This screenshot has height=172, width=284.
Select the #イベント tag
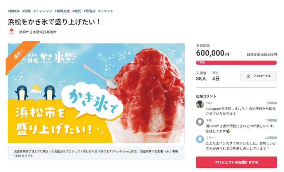tap(106, 11)
